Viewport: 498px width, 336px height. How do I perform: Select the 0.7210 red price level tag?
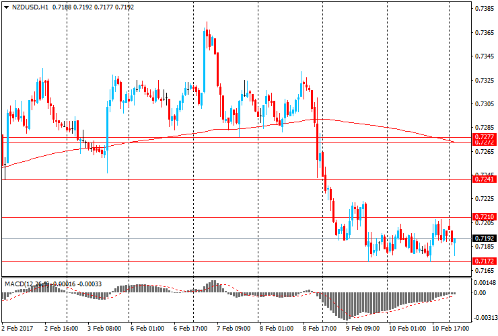484,217
